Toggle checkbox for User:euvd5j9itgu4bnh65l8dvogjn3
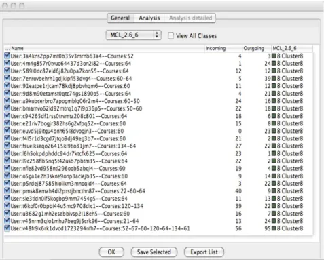This screenshot has width=324, height=261. tap(7, 131)
